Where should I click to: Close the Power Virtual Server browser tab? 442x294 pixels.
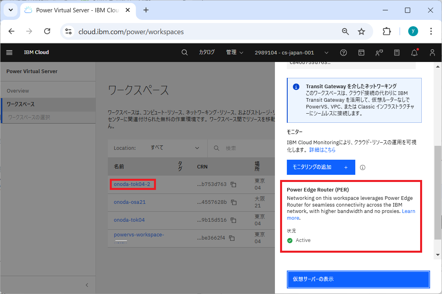tap(128, 10)
